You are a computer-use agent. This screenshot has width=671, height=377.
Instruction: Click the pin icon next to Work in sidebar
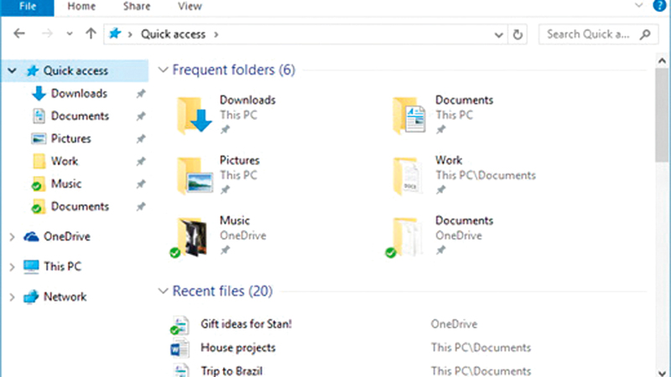[141, 162]
